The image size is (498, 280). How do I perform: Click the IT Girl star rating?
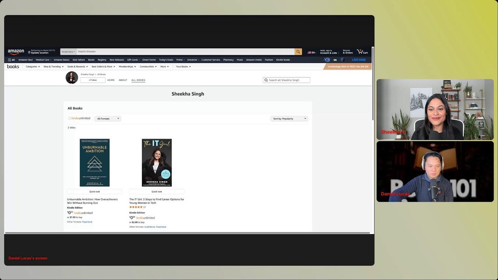point(136,207)
